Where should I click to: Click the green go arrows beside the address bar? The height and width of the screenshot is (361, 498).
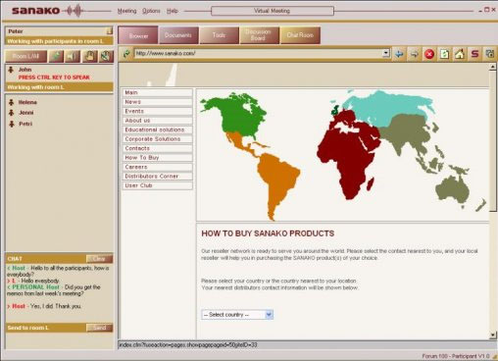click(126, 54)
